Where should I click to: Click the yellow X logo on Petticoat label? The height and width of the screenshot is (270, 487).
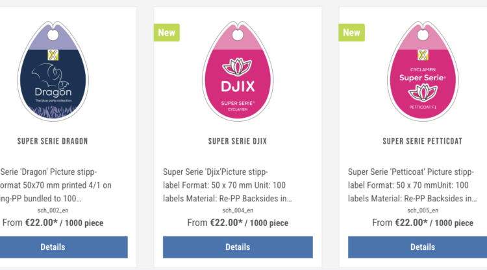423,55
